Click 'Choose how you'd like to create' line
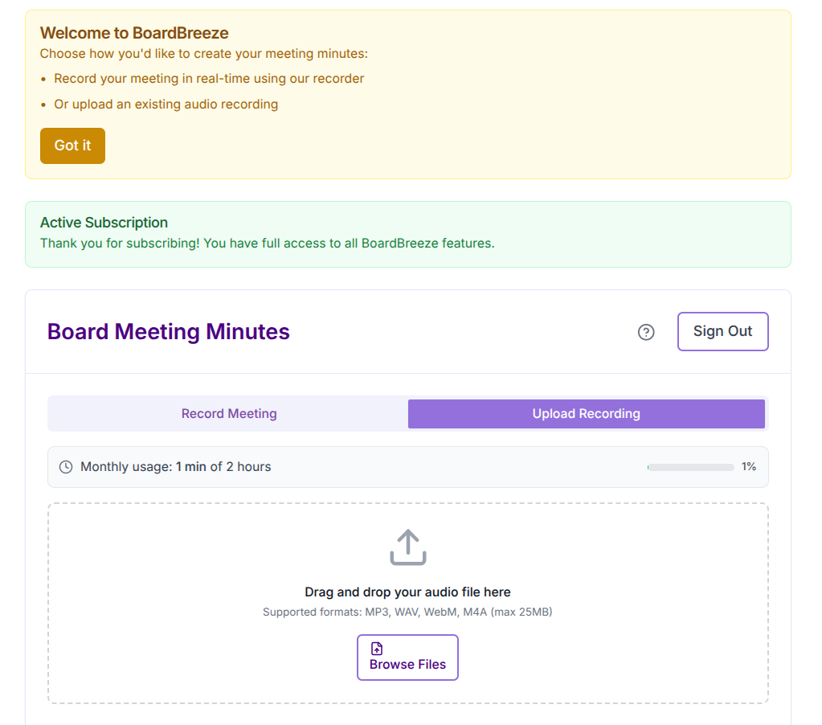 204,54
